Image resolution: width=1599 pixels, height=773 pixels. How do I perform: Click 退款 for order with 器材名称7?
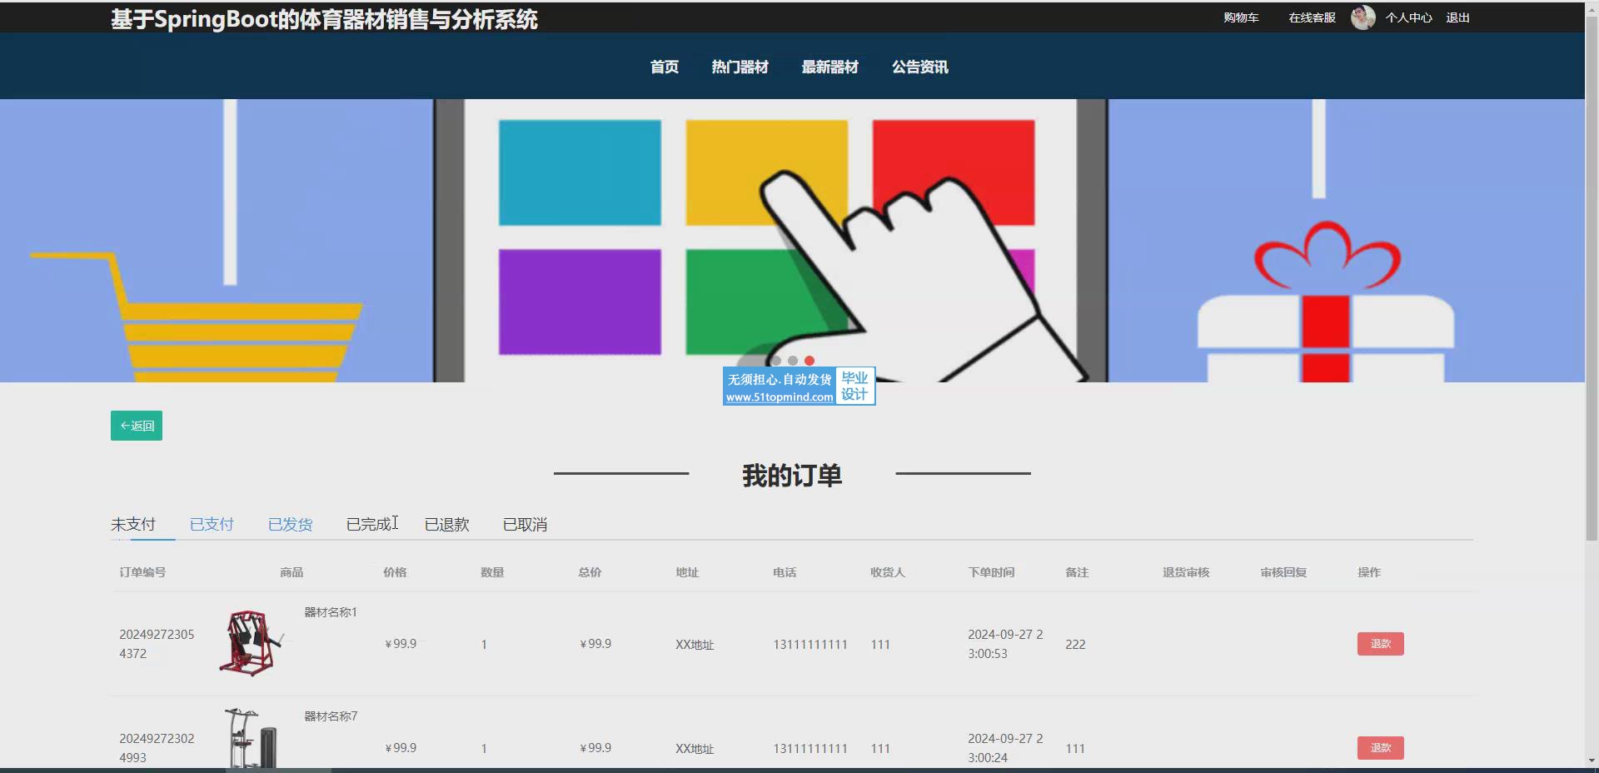pyautogui.click(x=1380, y=748)
